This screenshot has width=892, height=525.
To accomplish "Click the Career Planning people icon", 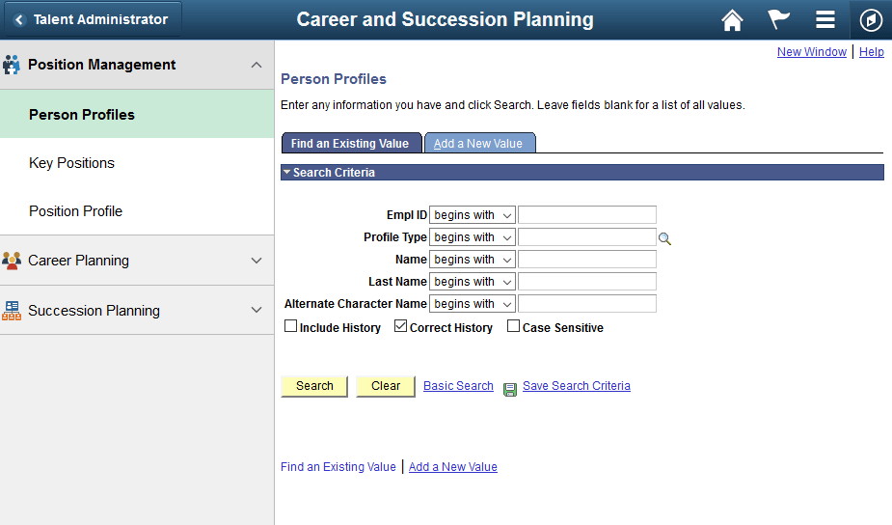I will tap(12, 261).
